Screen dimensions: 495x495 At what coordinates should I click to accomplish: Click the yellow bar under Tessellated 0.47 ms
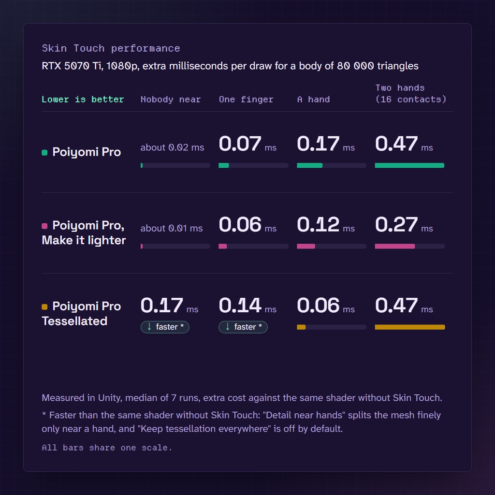[x=410, y=327]
